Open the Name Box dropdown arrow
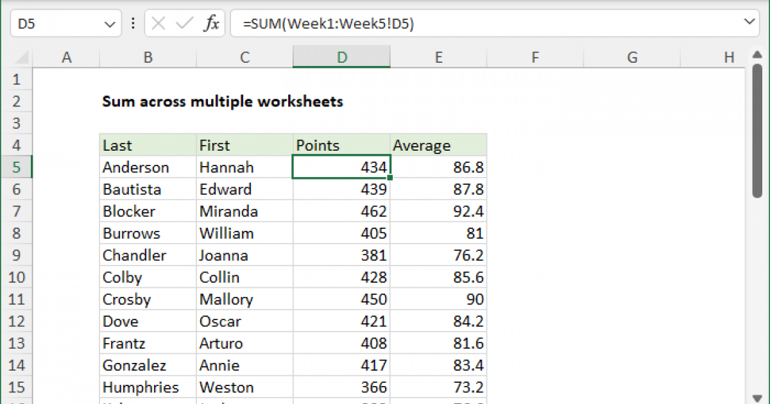The height and width of the screenshot is (404, 770). [107, 24]
